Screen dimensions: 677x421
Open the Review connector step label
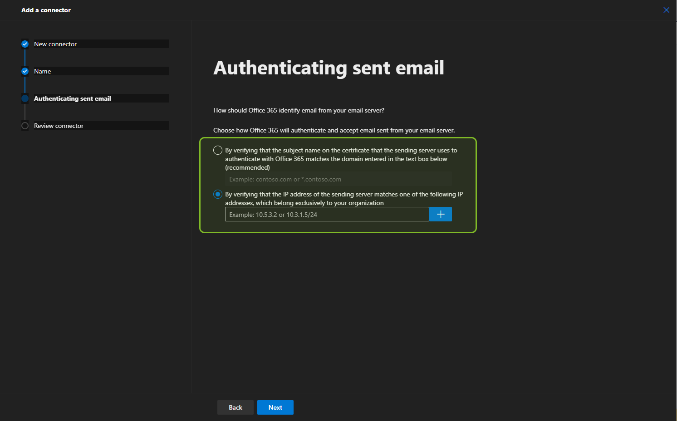(x=59, y=126)
